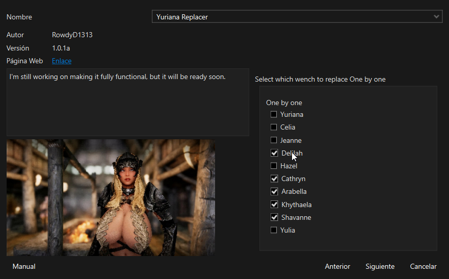Image resolution: width=449 pixels, height=279 pixels.
Task: Click the Nombre label
Action: tap(19, 17)
